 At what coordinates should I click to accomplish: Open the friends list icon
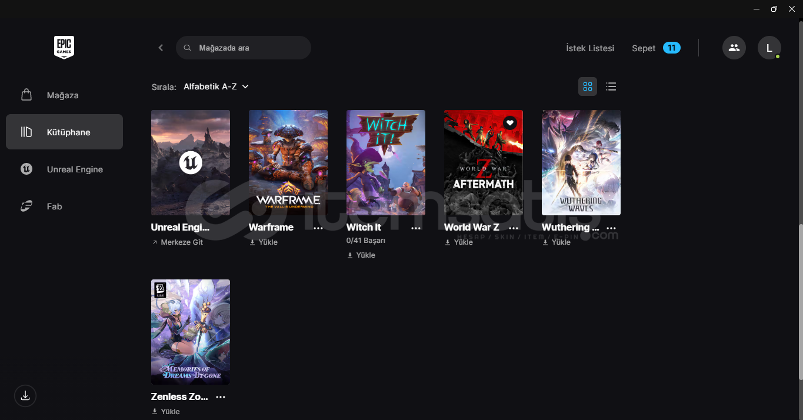tap(734, 48)
